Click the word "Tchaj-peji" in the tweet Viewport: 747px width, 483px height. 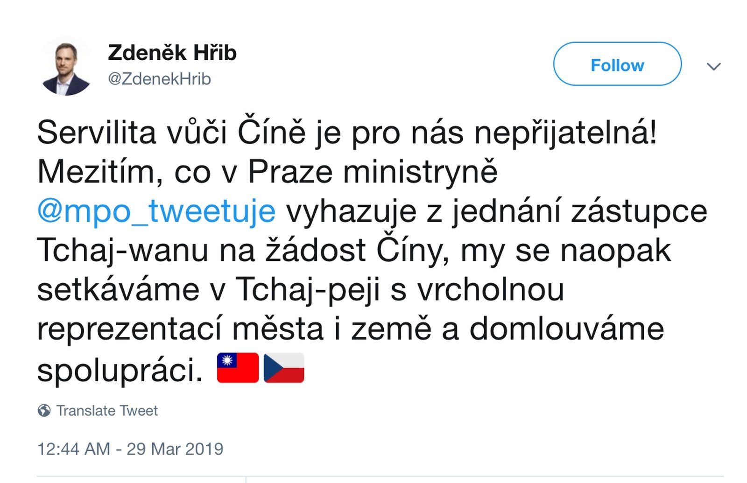pyautogui.click(x=308, y=290)
